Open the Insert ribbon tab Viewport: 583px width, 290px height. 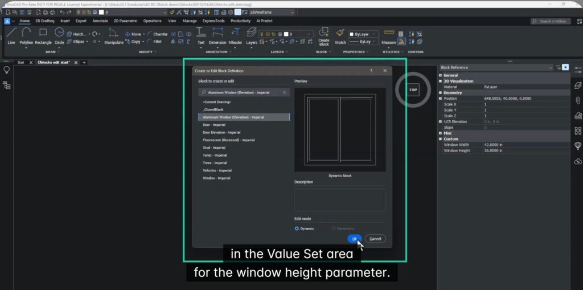pyautogui.click(x=65, y=21)
